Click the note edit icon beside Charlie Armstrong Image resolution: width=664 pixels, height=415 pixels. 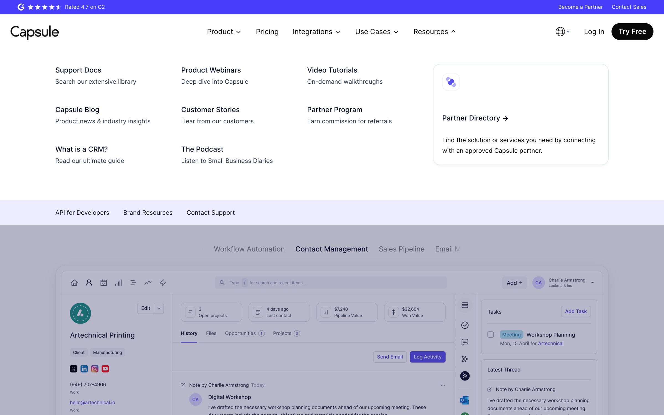click(183, 385)
